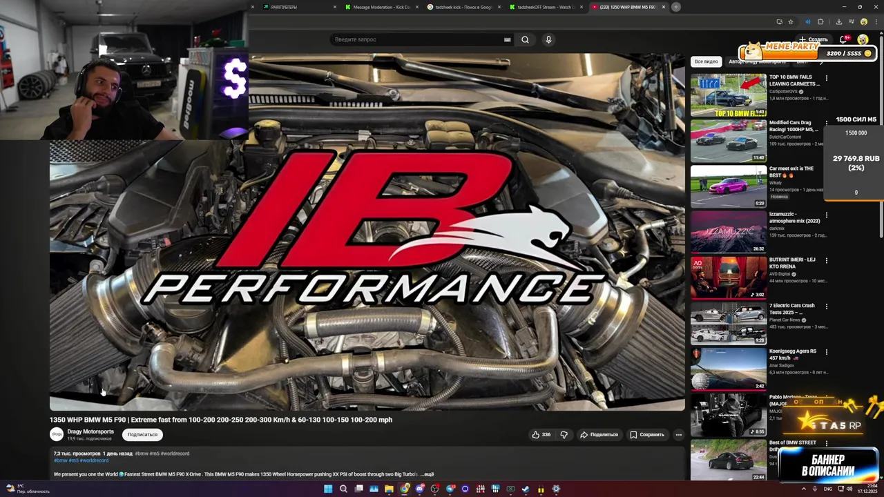Show more filter chips with right arrow
The height and width of the screenshot is (497, 884).
tap(820, 61)
